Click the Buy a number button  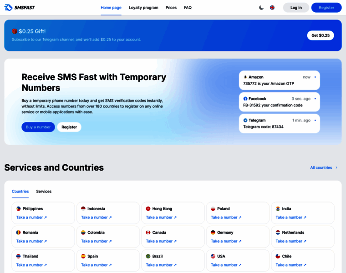38,127
